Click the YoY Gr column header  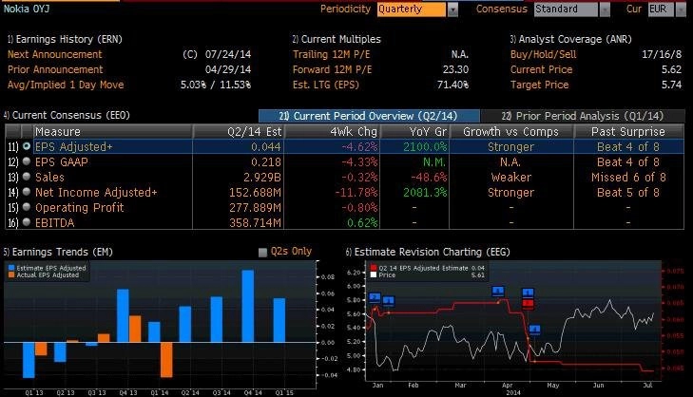point(414,132)
